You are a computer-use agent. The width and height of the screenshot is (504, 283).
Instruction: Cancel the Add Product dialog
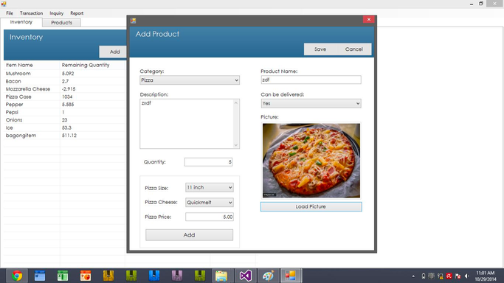pyautogui.click(x=354, y=49)
